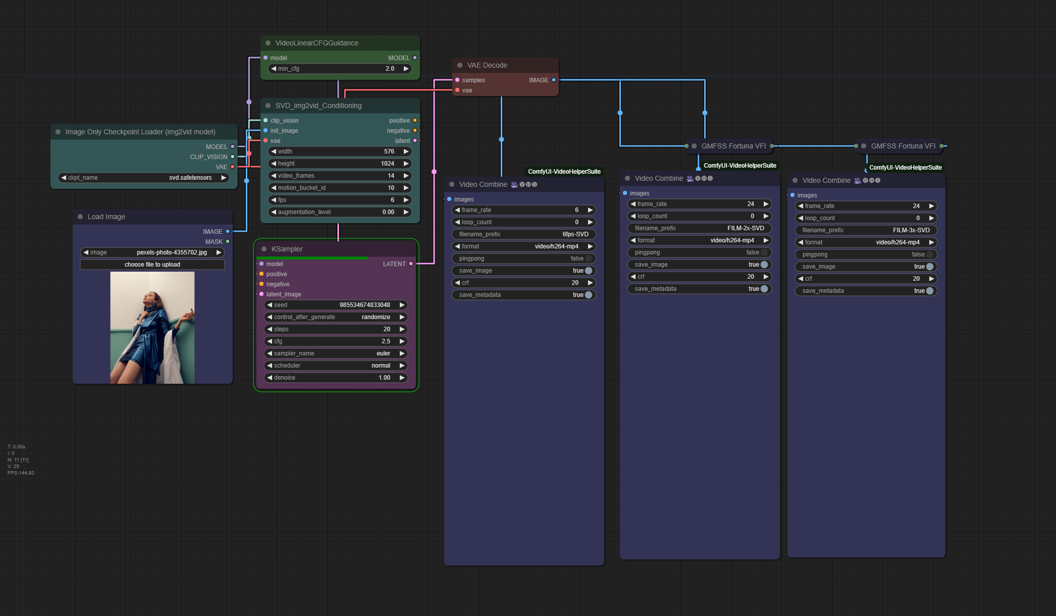Image resolution: width=1056 pixels, height=616 pixels.
Task: Click the filename_prefix 6fps-SVD field
Action: click(523, 234)
